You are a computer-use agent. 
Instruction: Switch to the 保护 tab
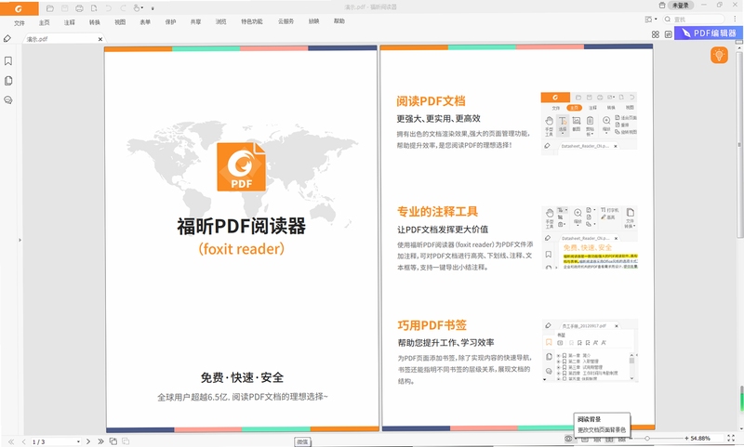(170, 21)
